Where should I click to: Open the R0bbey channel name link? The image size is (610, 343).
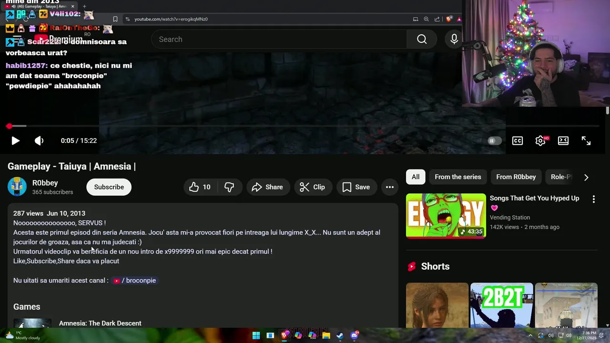[45, 183]
